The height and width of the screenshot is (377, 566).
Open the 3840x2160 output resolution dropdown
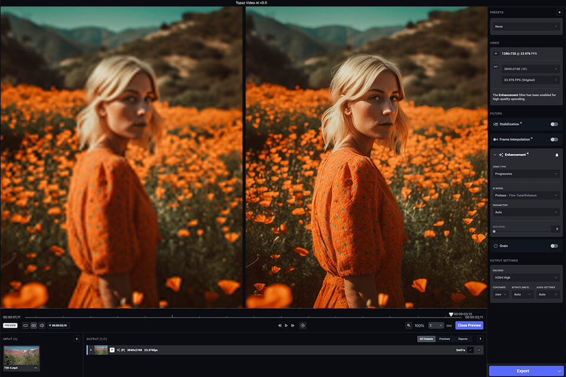[530, 68]
